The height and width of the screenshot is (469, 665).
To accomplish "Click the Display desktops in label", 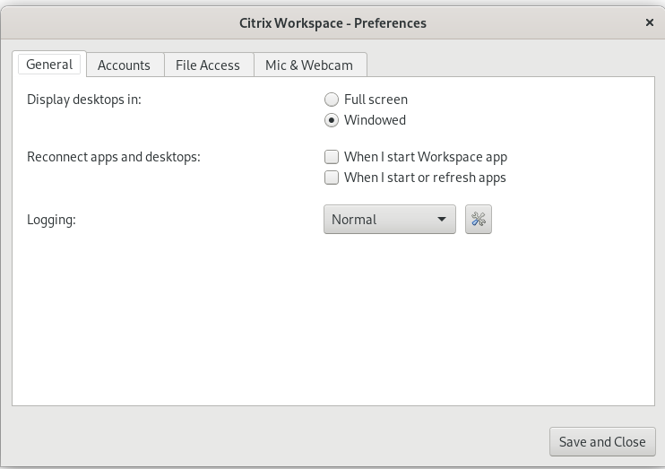I will tap(84, 100).
